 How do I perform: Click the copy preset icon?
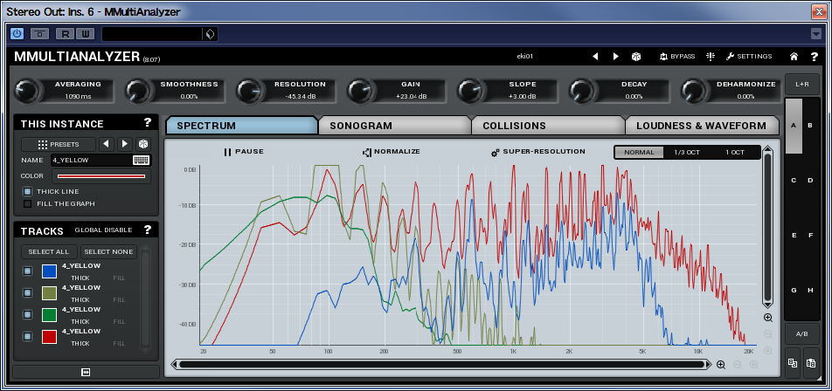click(x=793, y=363)
